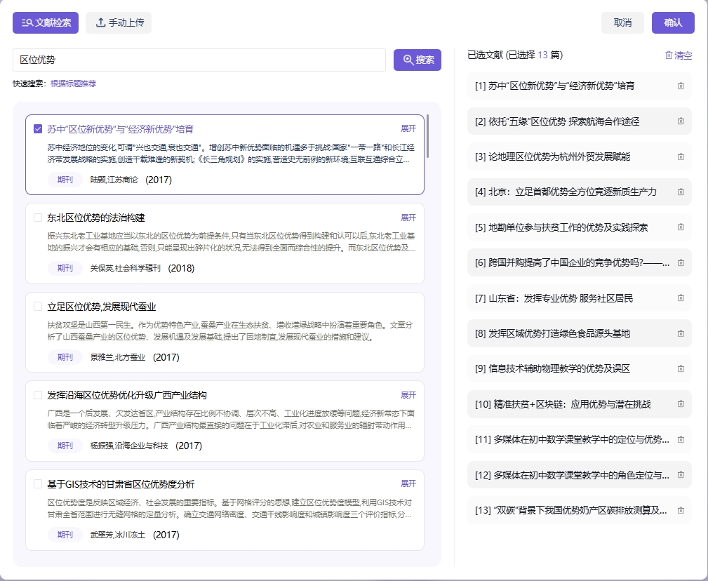Click title 基于GIS技术的甘肃省区位优势度分析
The width and height of the screenshot is (708, 581).
[121, 484]
